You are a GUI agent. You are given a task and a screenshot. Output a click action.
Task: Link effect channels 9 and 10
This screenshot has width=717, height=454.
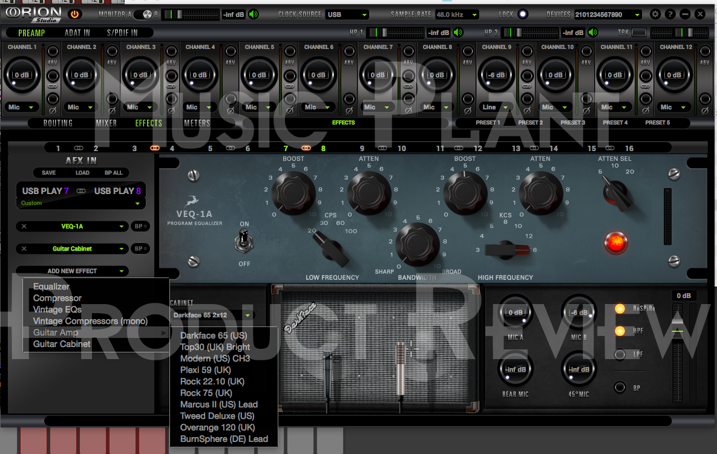382,148
